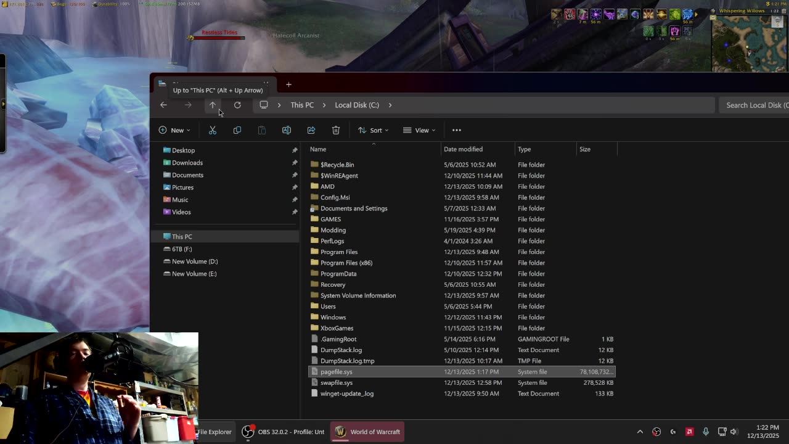The height and width of the screenshot is (444, 789).
Task: Add a new File Explorer tab
Action: (x=288, y=84)
